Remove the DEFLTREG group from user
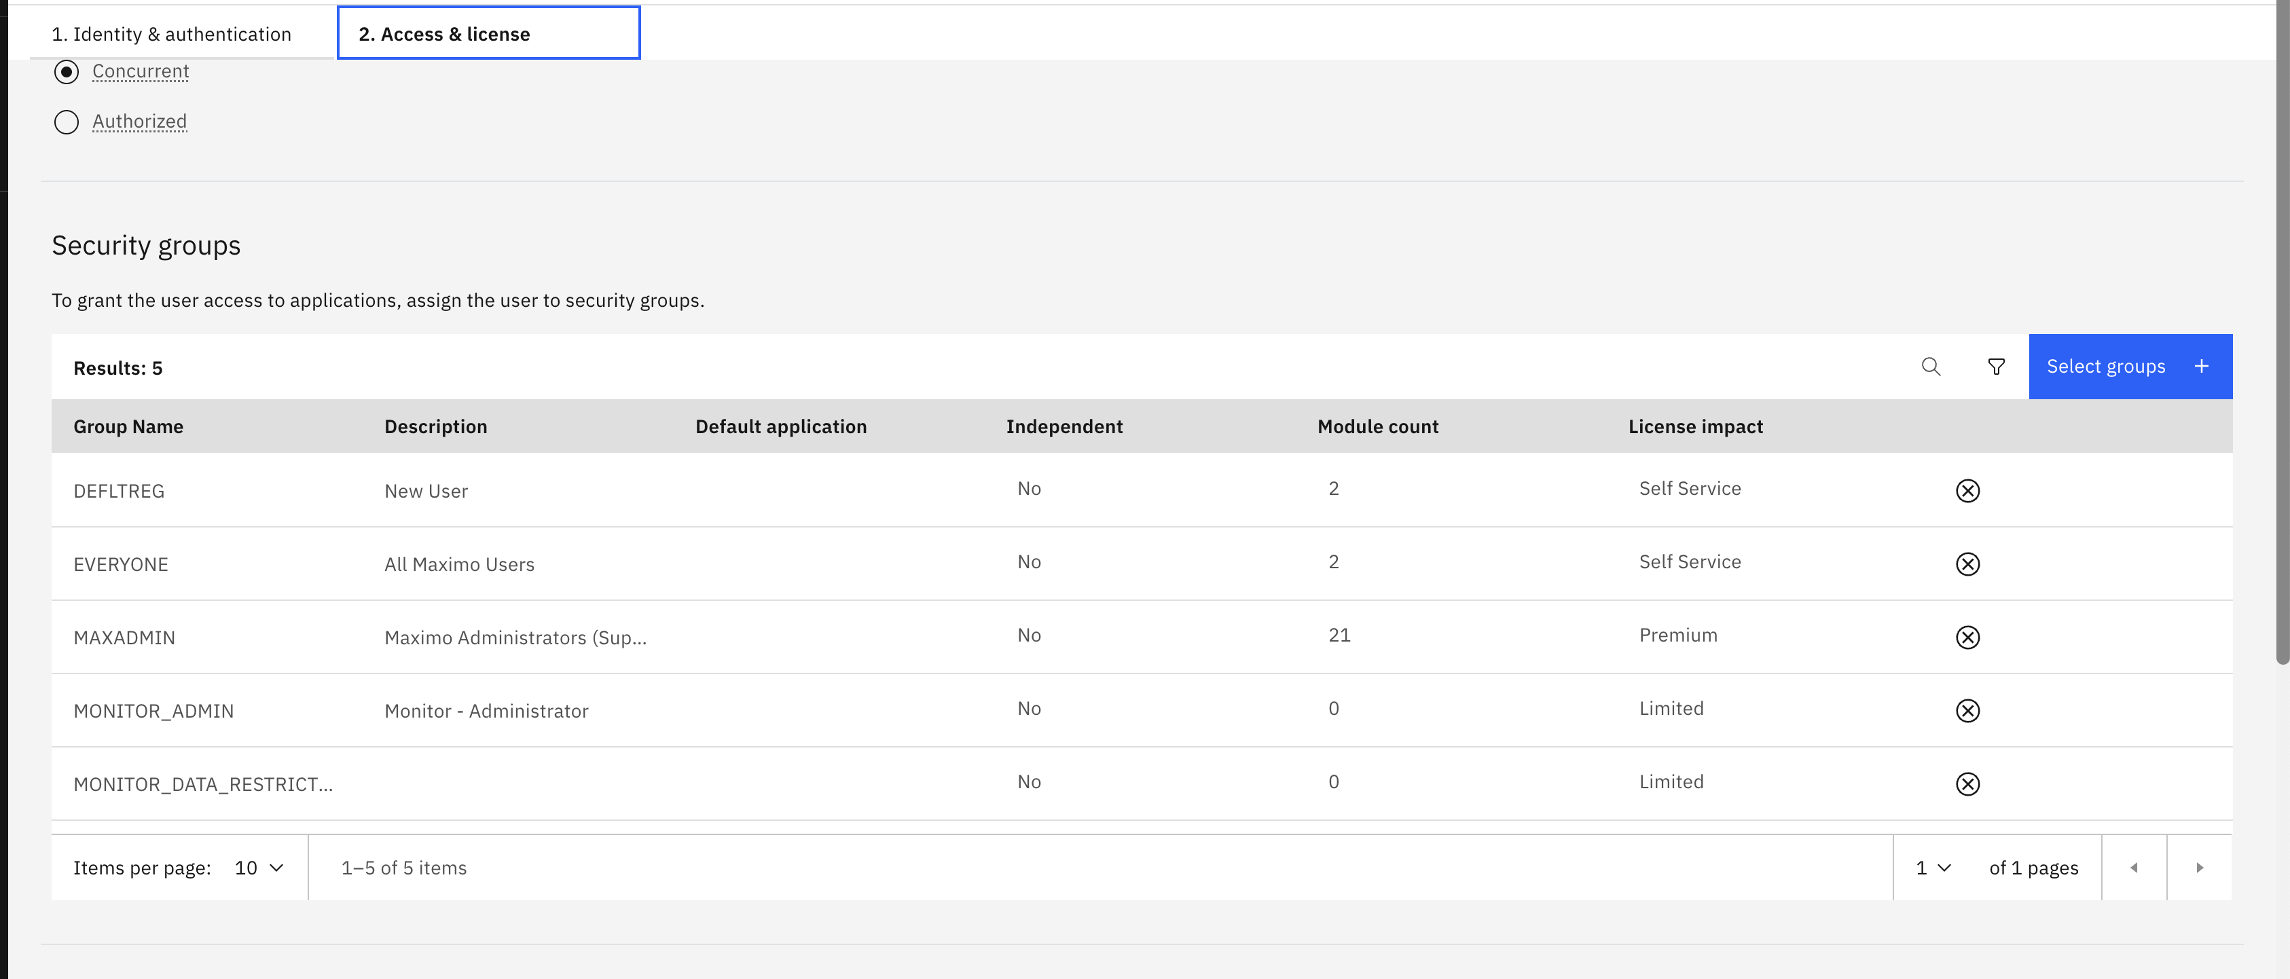Image resolution: width=2290 pixels, height=979 pixels. 1967,490
